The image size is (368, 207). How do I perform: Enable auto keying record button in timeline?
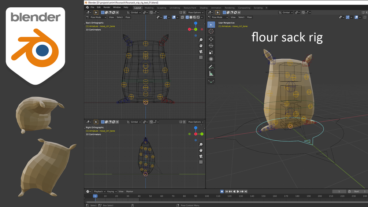[222, 192]
